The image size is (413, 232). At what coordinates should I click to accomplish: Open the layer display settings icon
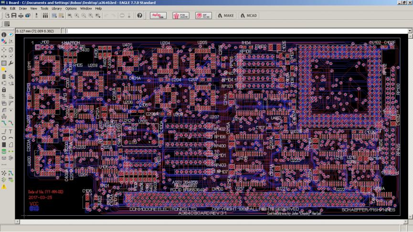pos(45,16)
